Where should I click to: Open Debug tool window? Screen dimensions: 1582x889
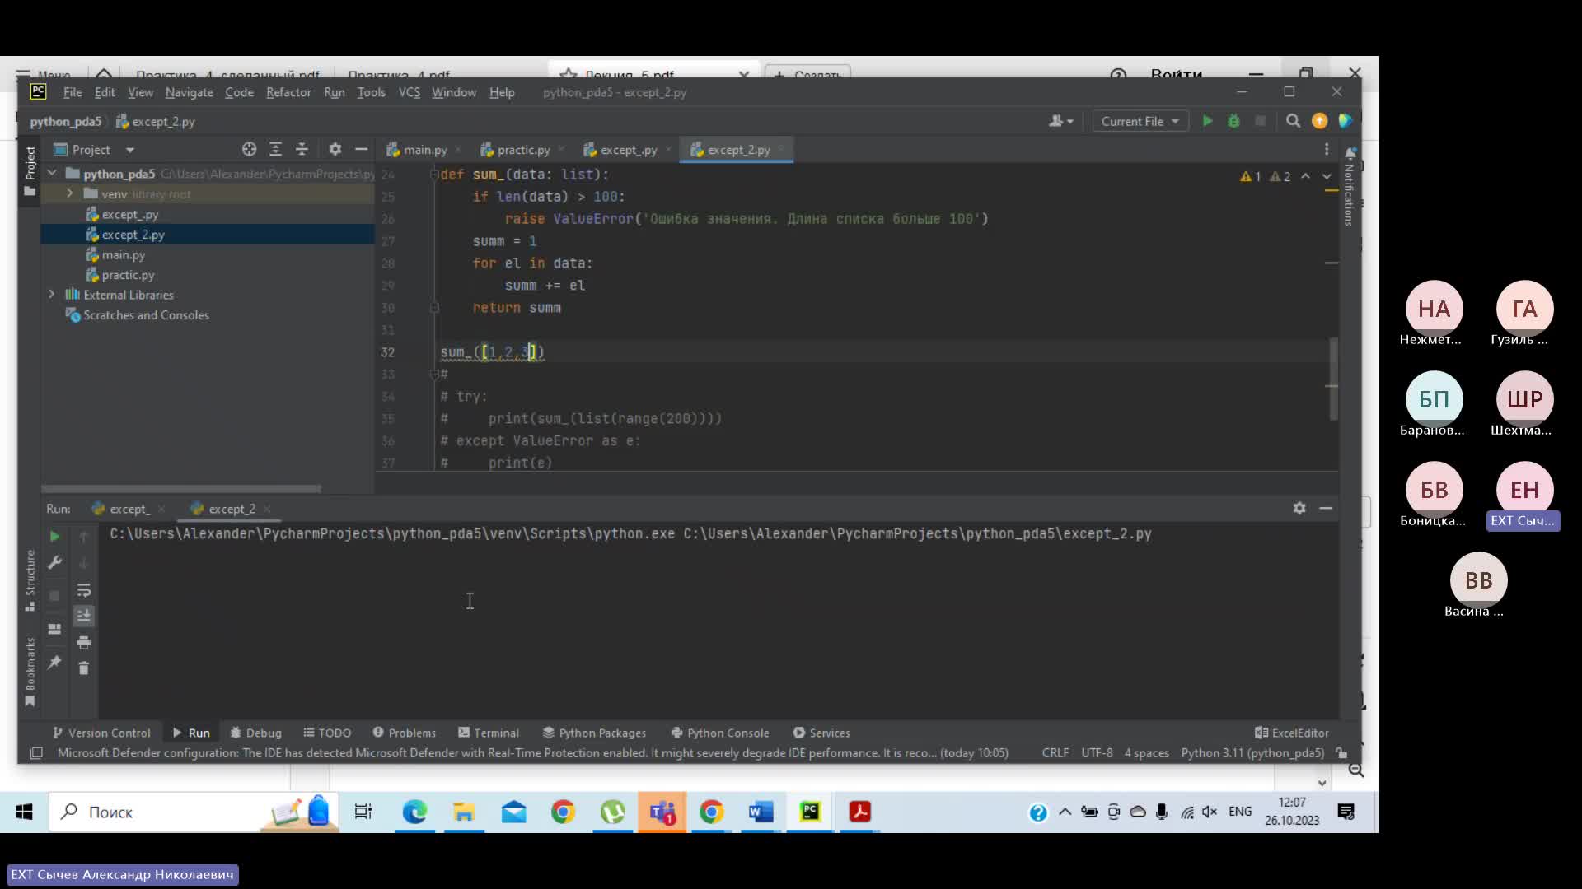point(256,733)
